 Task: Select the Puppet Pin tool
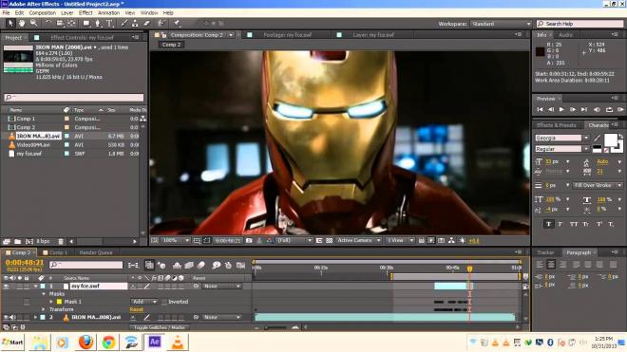coord(177,24)
